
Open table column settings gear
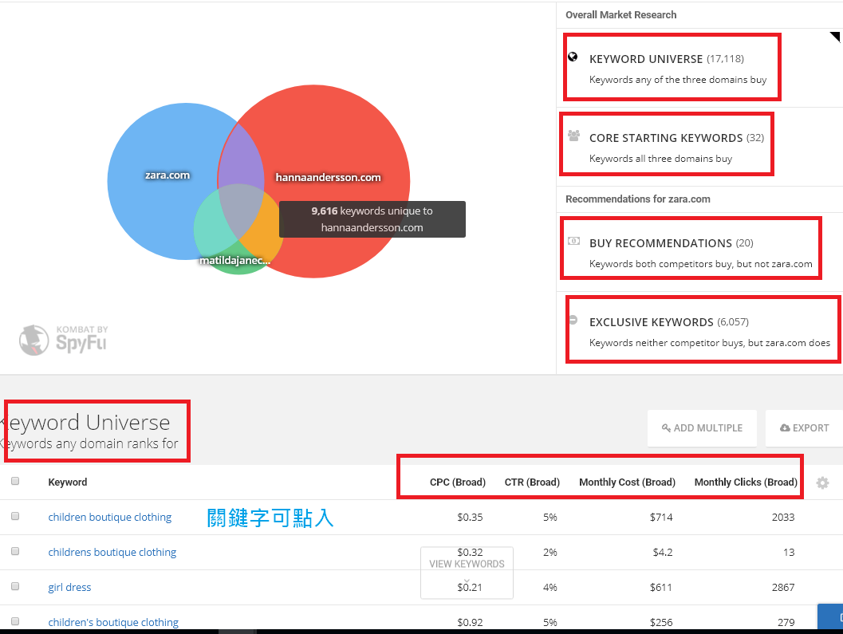pos(822,483)
